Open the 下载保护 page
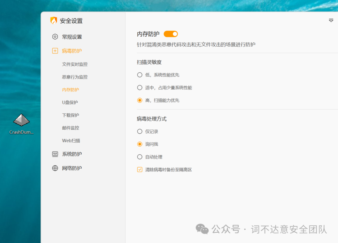 coord(70,115)
